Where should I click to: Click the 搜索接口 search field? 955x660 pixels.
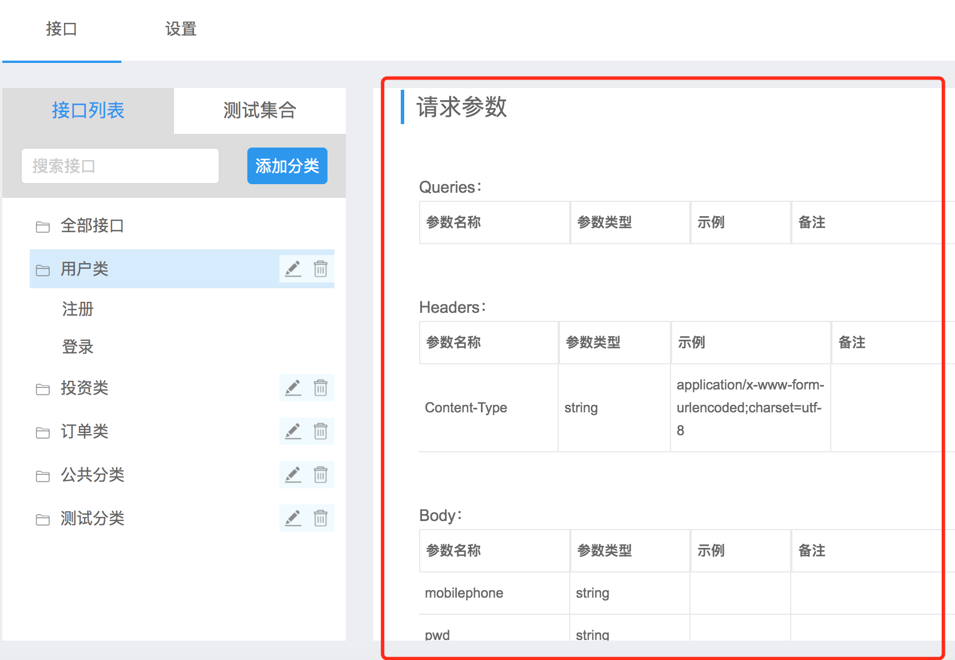[120, 166]
